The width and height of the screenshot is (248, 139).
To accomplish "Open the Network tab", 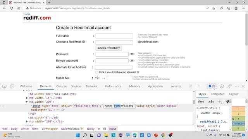I will point(91,86).
